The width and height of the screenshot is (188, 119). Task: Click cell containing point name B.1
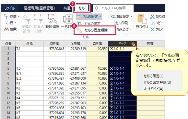(x=29, y=73)
